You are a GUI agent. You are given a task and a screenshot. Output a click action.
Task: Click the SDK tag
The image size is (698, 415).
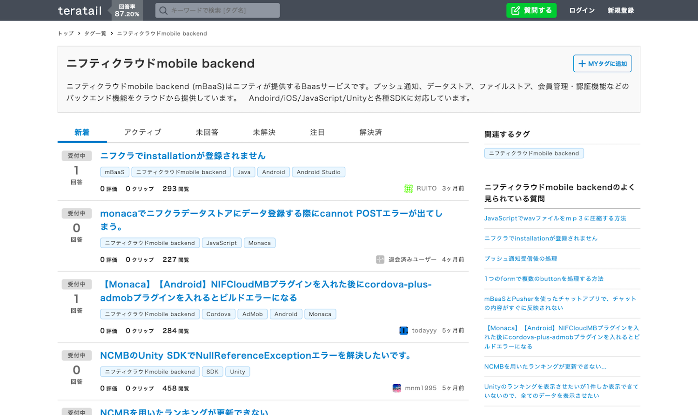pos(212,372)
